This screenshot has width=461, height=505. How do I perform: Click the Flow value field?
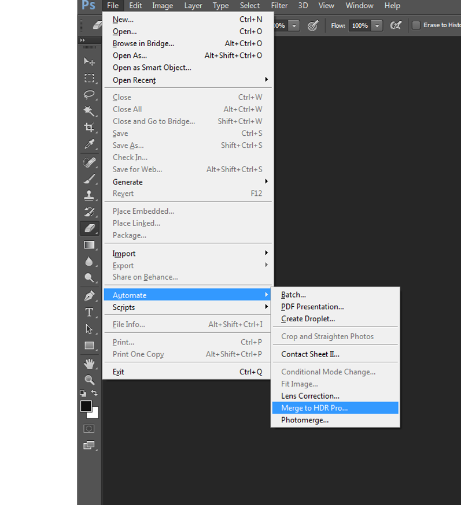click(360, 25)
